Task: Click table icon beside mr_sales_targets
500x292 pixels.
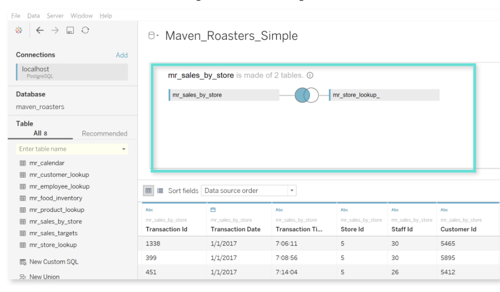Action: point(23,233)
